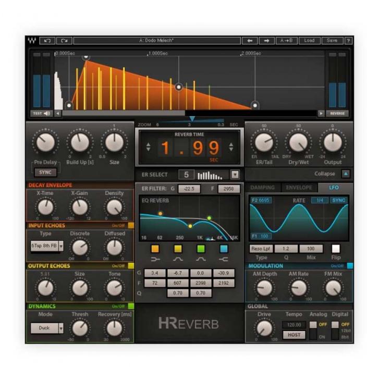Open the ER SELECT dropdown arrow
The width and height of the screenshot is (379, 379).
[x=235, y=175]
